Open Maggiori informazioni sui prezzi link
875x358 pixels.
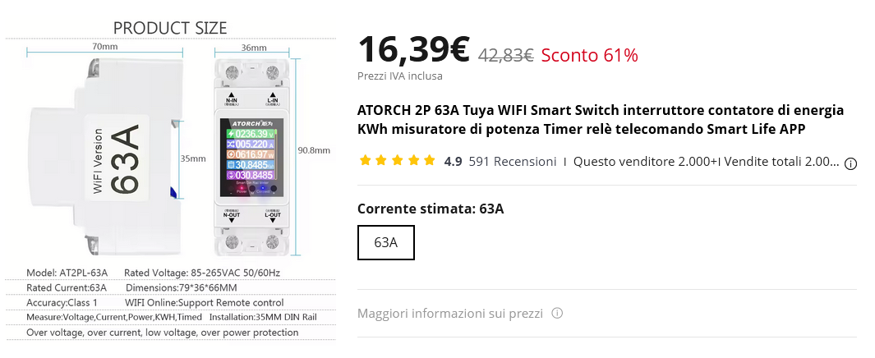tap(450, 314)
